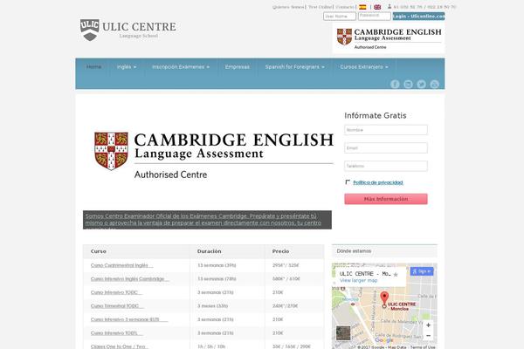Click the last round social icon in the nav bar
This screenshot has height=349, width=524.
[x=434, y=84]
